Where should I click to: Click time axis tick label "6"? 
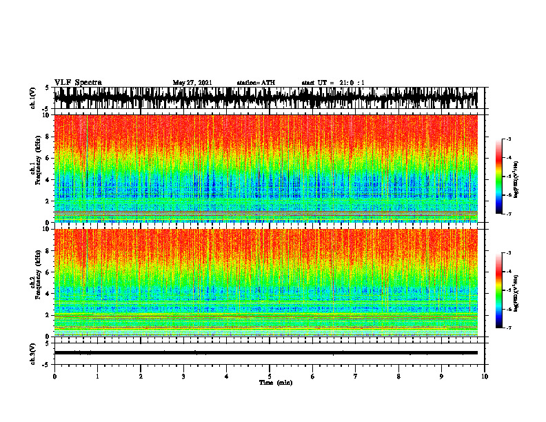click(x=313, y=376)
